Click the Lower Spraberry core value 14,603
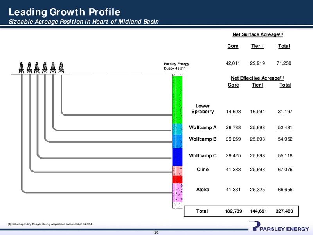The width and height of the screenshot is (313, 235). point(233,112)
